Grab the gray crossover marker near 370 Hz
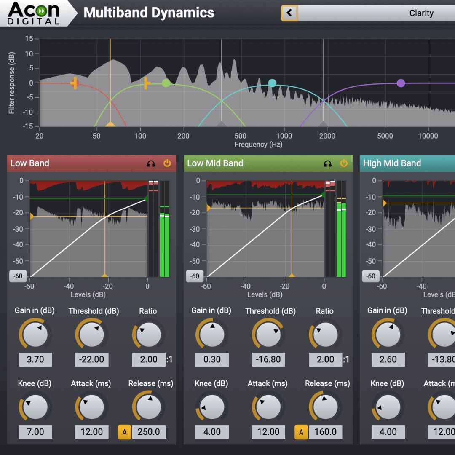The image size is (455, 455). 222,124
